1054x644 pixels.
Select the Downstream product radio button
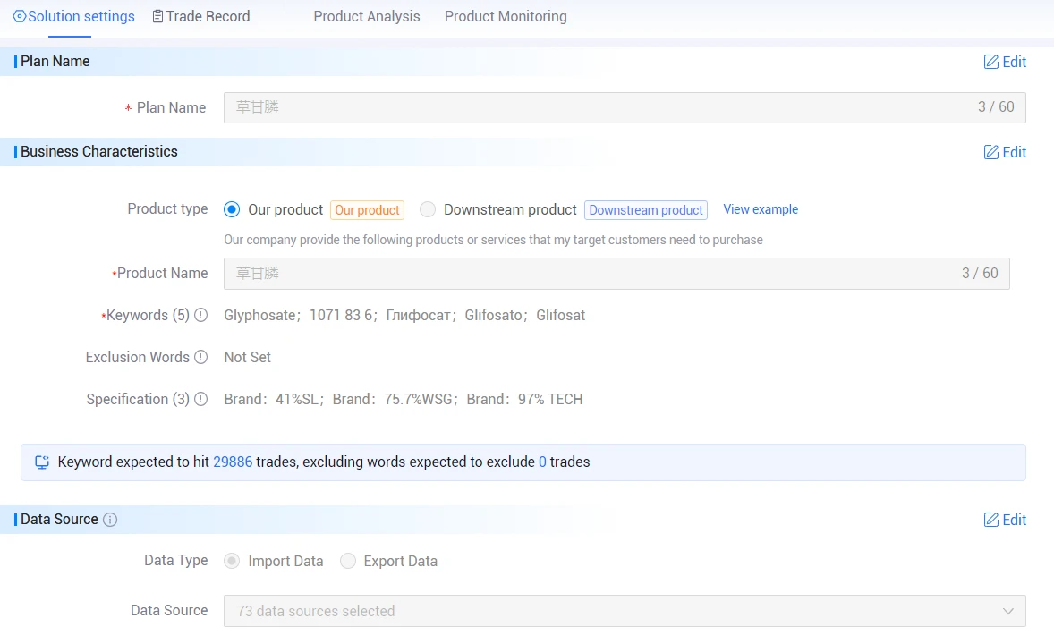pyautogui.click(x=428, y=209)
